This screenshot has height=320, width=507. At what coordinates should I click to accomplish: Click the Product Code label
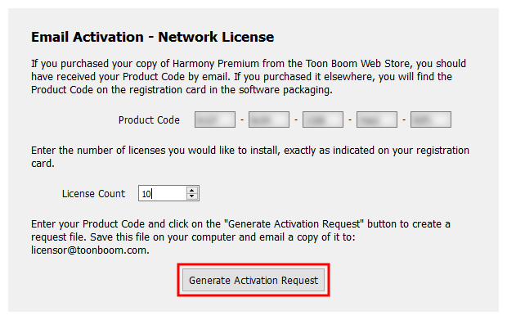click(149, 120)
